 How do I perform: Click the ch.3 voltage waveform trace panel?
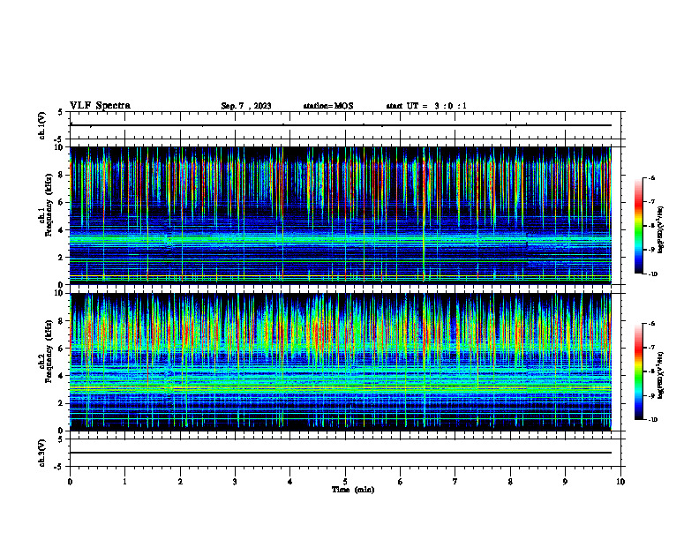tap(345, 453)
